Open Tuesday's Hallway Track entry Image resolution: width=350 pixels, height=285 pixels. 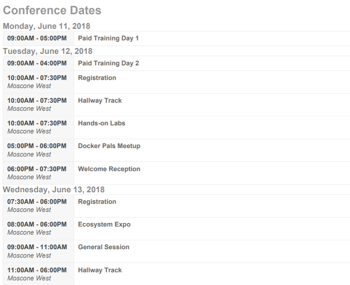coord(100,100)
